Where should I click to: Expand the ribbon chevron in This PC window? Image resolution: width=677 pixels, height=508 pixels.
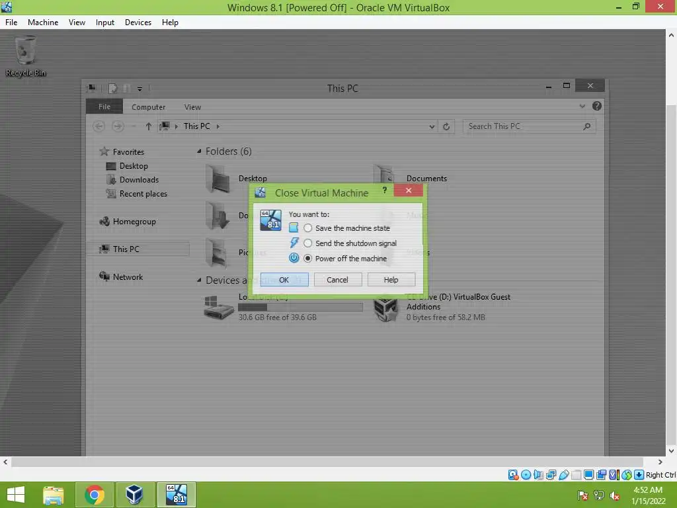coord(582,106)
